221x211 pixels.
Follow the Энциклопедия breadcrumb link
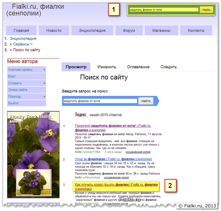coord(23,38)
